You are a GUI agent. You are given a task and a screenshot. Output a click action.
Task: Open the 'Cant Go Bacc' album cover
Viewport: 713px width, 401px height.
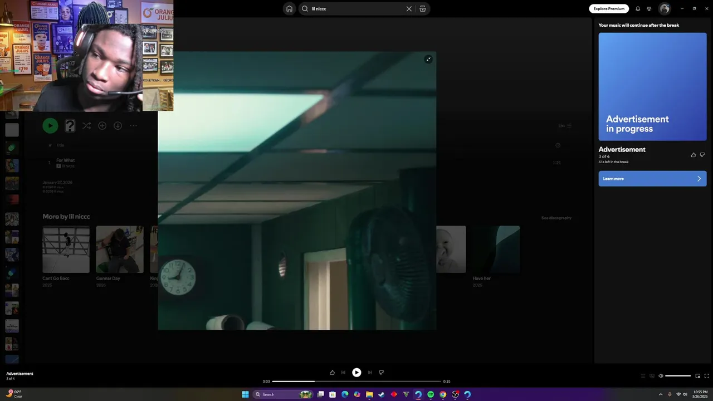(66, 250)
